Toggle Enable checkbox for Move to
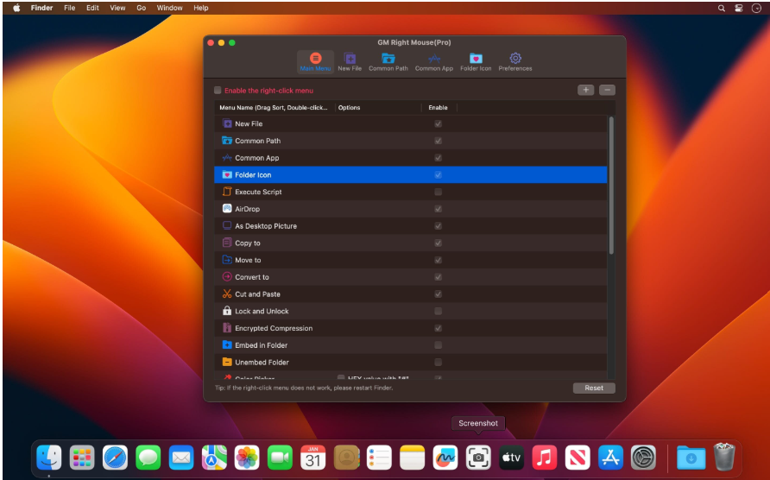The height and width of the screenshot is (480, 770). click(x=438, y=260)
